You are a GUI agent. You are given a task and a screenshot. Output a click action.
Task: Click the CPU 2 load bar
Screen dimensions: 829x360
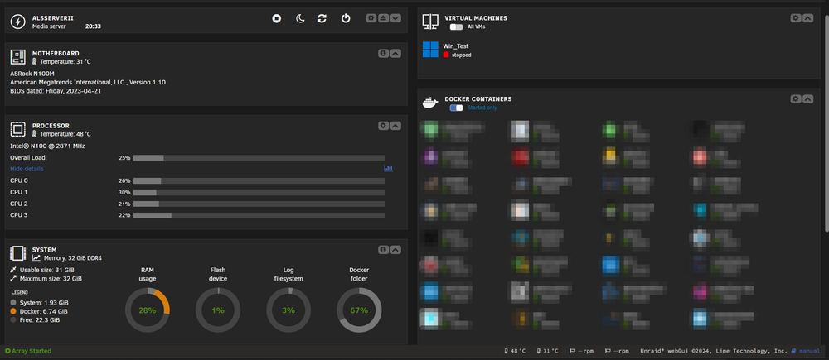pos(259,204)
